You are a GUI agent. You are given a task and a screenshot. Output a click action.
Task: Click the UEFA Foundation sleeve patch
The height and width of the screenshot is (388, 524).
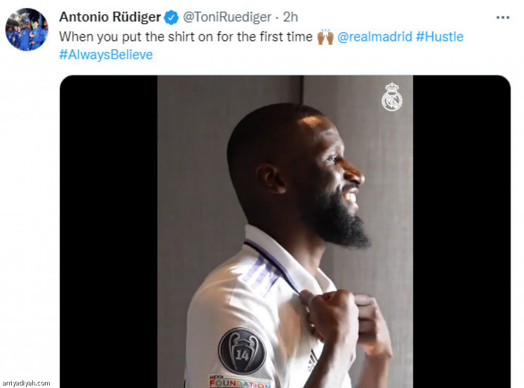[239, 382]
